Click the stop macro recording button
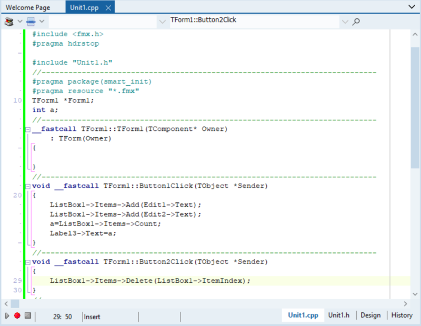 pos(28,315)
